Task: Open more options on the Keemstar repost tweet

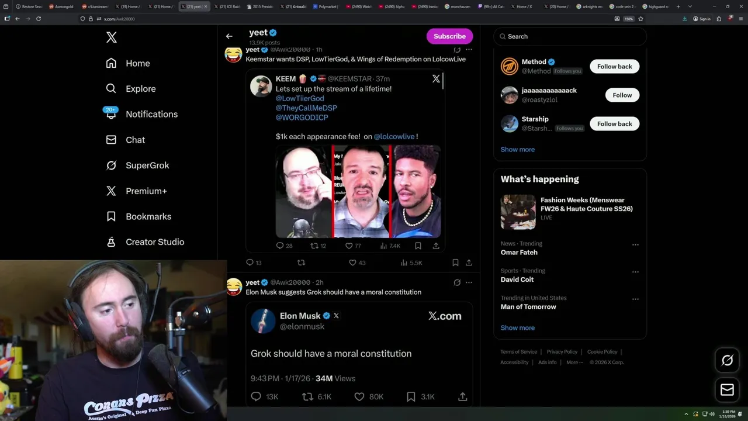Action: (469, 50)
